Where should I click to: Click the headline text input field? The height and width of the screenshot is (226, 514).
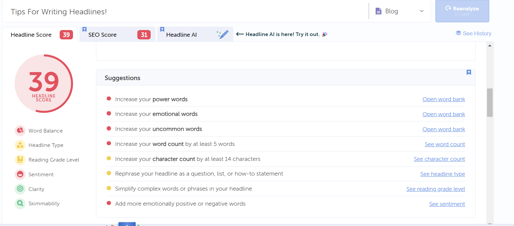tap(183, 12)
